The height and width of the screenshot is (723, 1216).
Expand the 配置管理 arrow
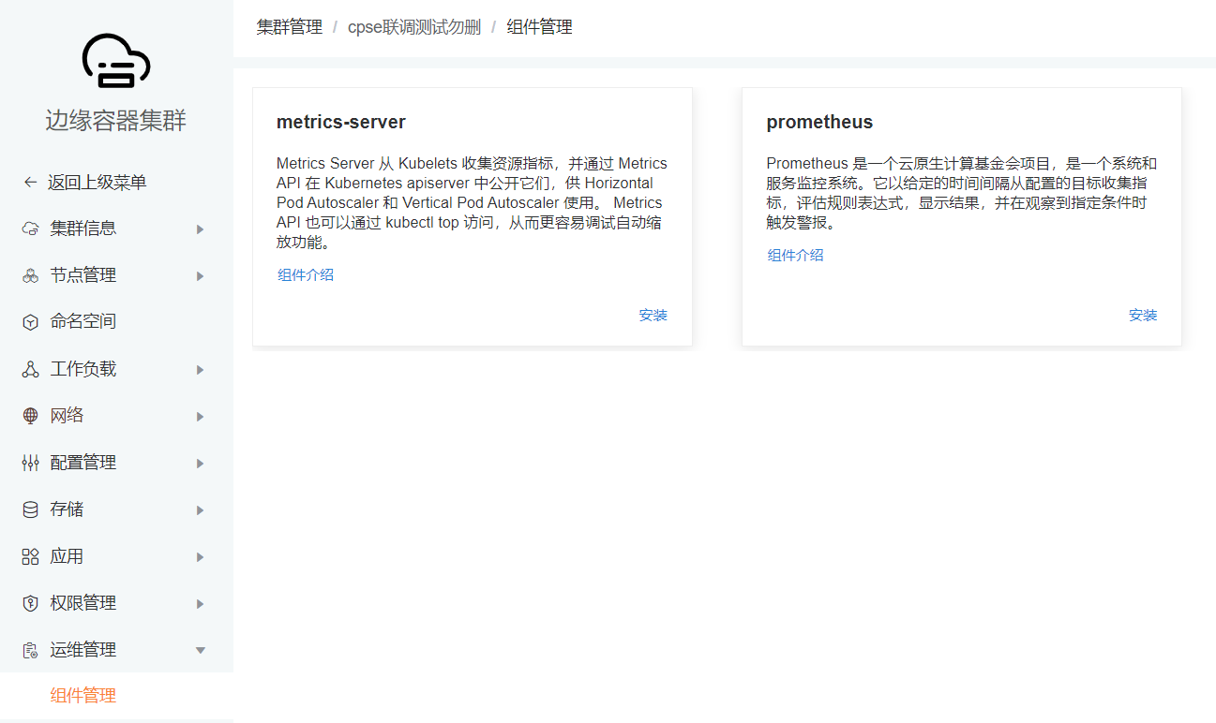(200, 464)
